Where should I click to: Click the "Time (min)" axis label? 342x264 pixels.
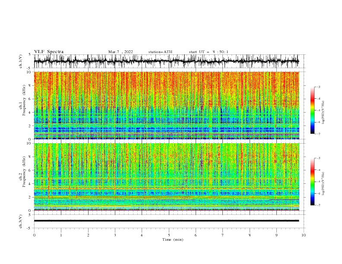tap(173, 239)
